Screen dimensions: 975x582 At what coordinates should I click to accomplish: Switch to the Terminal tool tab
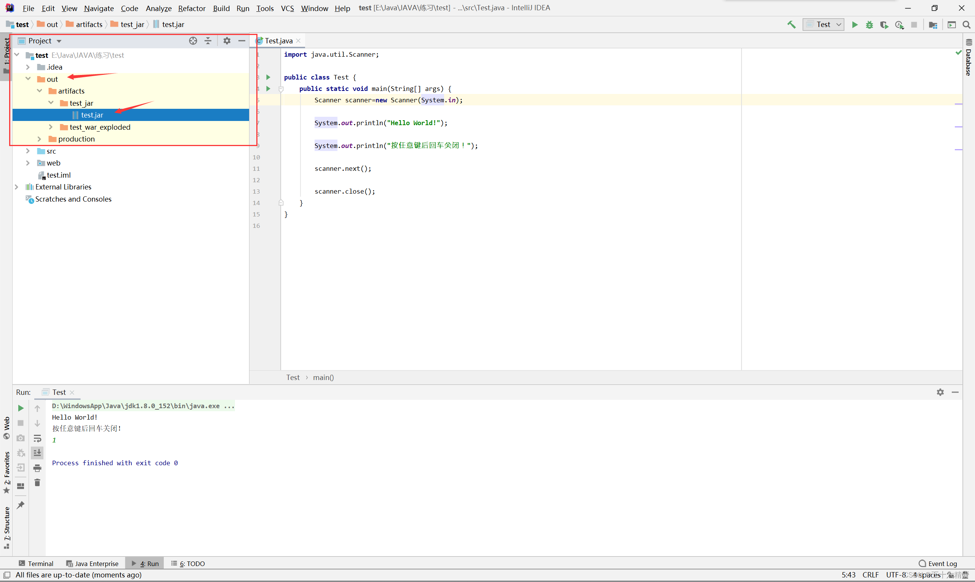(36, 564)
